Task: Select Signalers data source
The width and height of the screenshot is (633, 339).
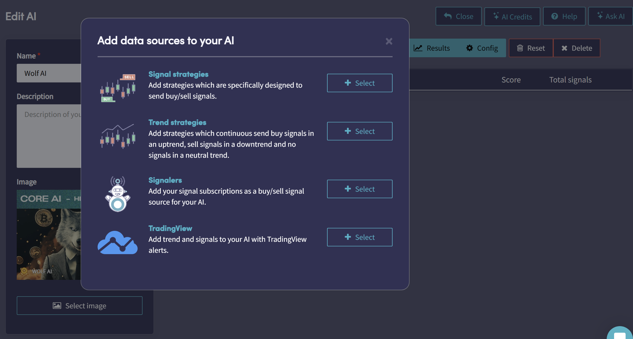Action: pos(360,189)
